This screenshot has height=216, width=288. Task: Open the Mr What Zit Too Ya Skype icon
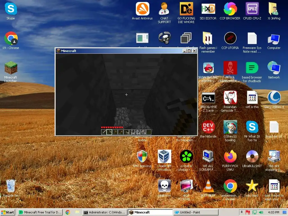(x=252, y=131)
